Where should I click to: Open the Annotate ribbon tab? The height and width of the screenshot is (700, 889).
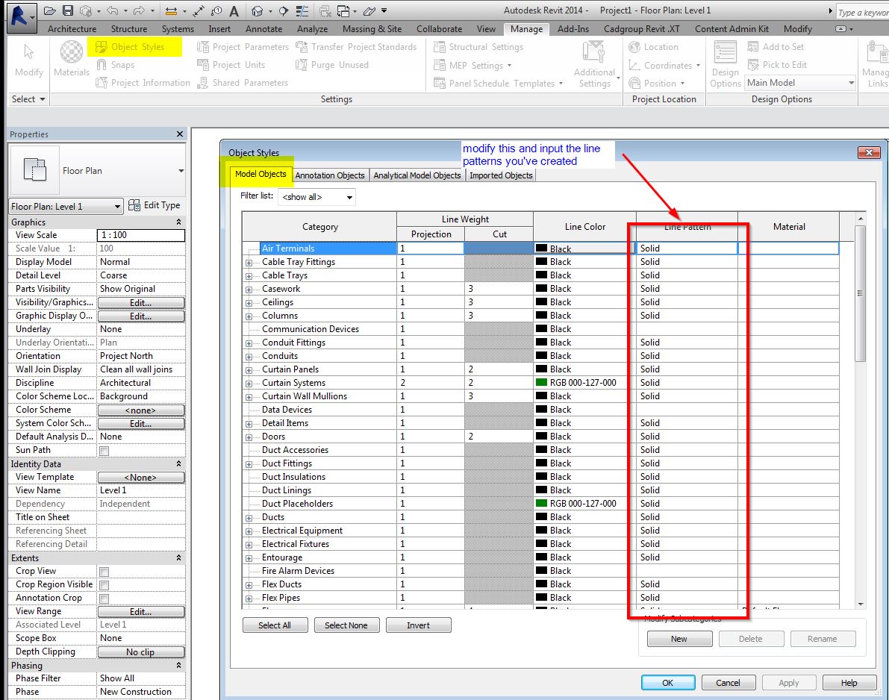pos(263,29)
